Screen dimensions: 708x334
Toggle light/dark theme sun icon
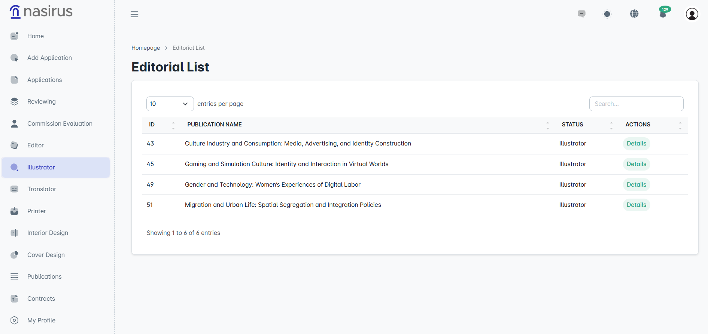point(607,14)
